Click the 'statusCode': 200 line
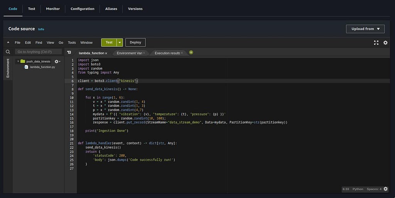Screen dimensions: 395x198 click(x=110, y=156)
